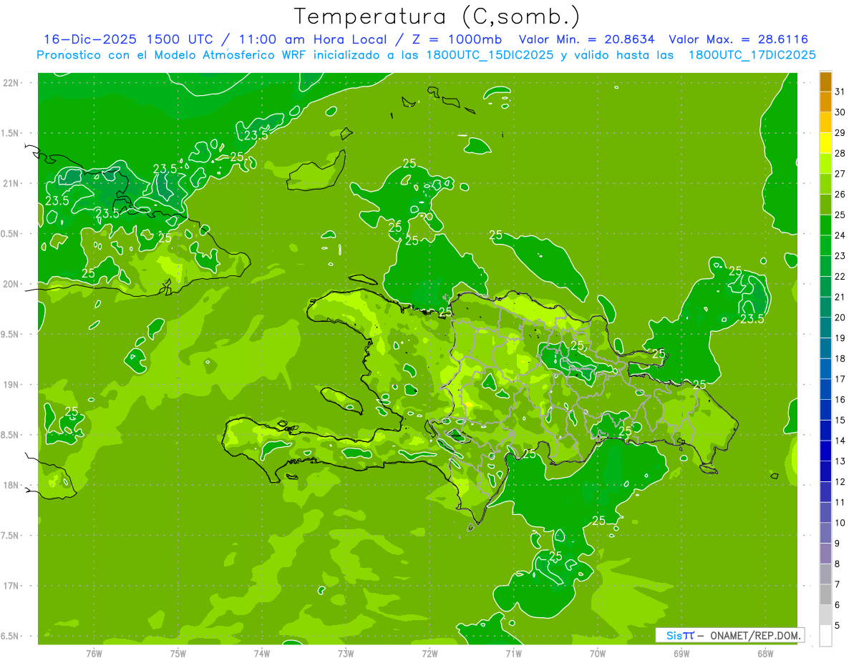Click the "75W" longitude label
Image resolution: width=859 pixels, height=663 pixels.
[178, 654]
